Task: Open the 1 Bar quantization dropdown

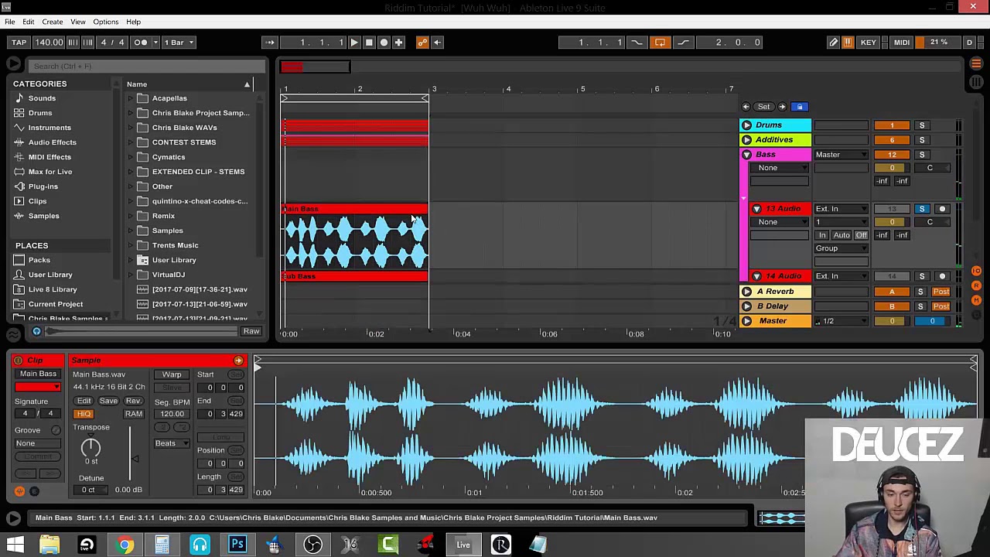Action: (x=179, y=43)
